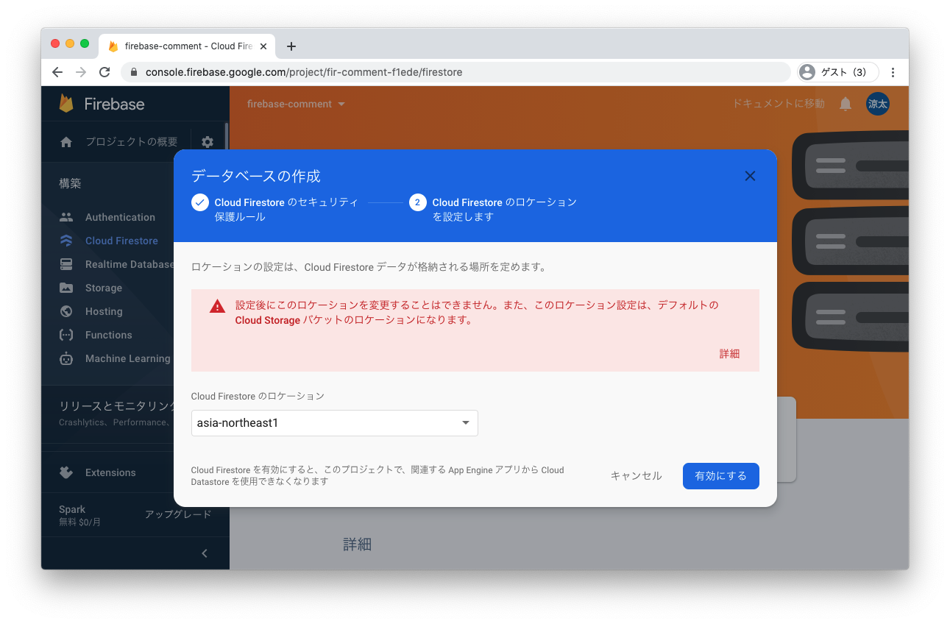Click the browser forward arrow
The image size is (950, 624).
point(81,72)
